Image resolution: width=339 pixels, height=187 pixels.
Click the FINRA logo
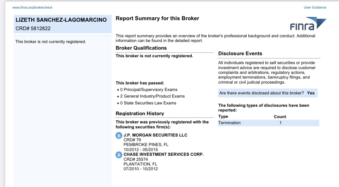tap(308, 24)
